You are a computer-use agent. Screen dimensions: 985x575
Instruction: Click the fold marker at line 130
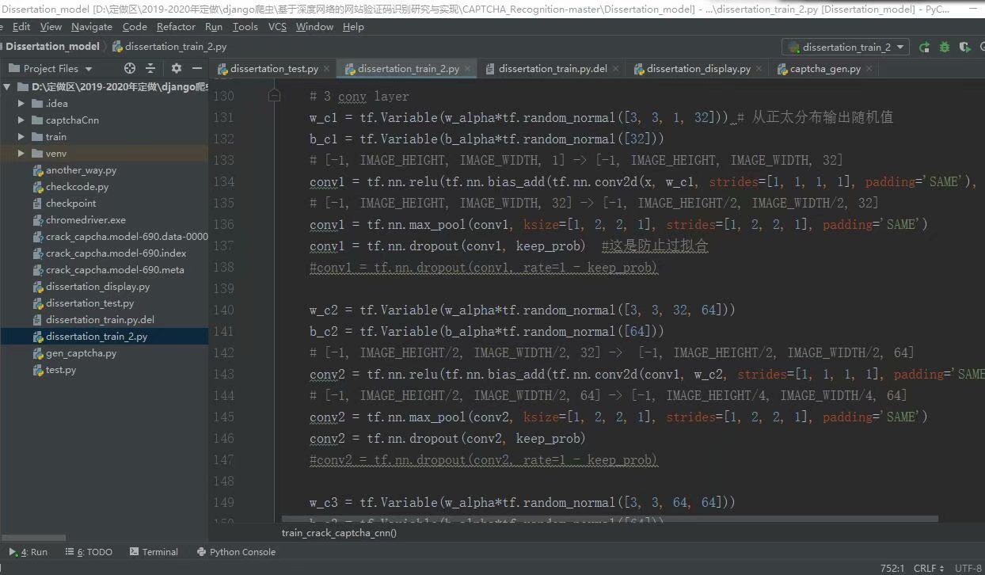pyautogui.click(x=274, y=97)
